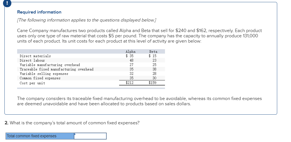The image size is (291, 142).
Task: Select the Alpha direct materials $35 value
Action: coord(130,56)
